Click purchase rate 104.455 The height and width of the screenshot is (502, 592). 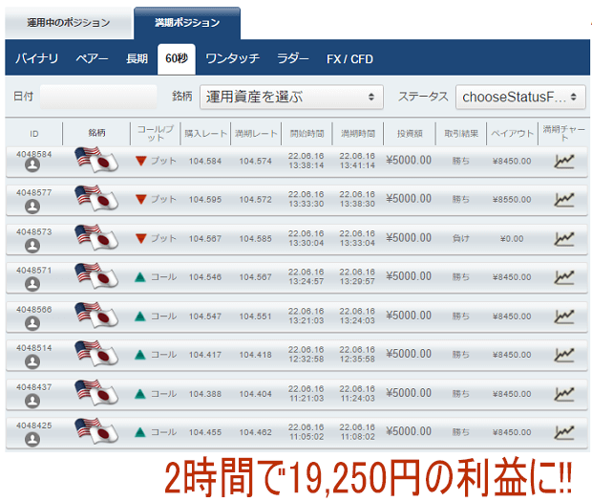[205, 432]
